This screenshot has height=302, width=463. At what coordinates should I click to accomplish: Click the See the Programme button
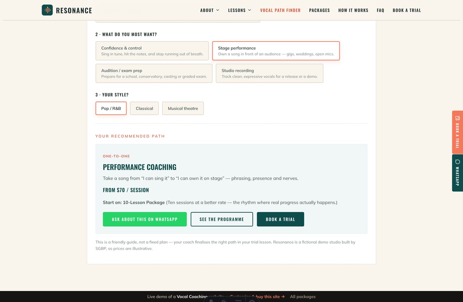[x=222, y=219]
